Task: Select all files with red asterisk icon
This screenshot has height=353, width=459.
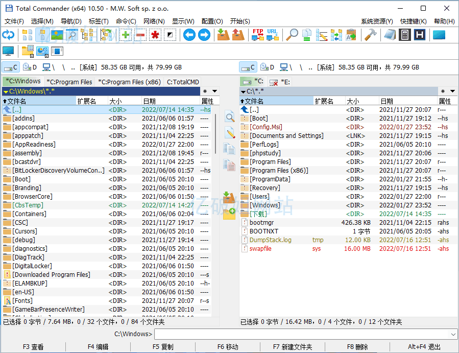Action: pos(155,35)
